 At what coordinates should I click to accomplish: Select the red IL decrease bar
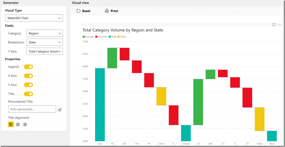point(235,82)
